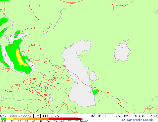Click the legend value '43'
The image size is (158, 122).
coord(34,121)
